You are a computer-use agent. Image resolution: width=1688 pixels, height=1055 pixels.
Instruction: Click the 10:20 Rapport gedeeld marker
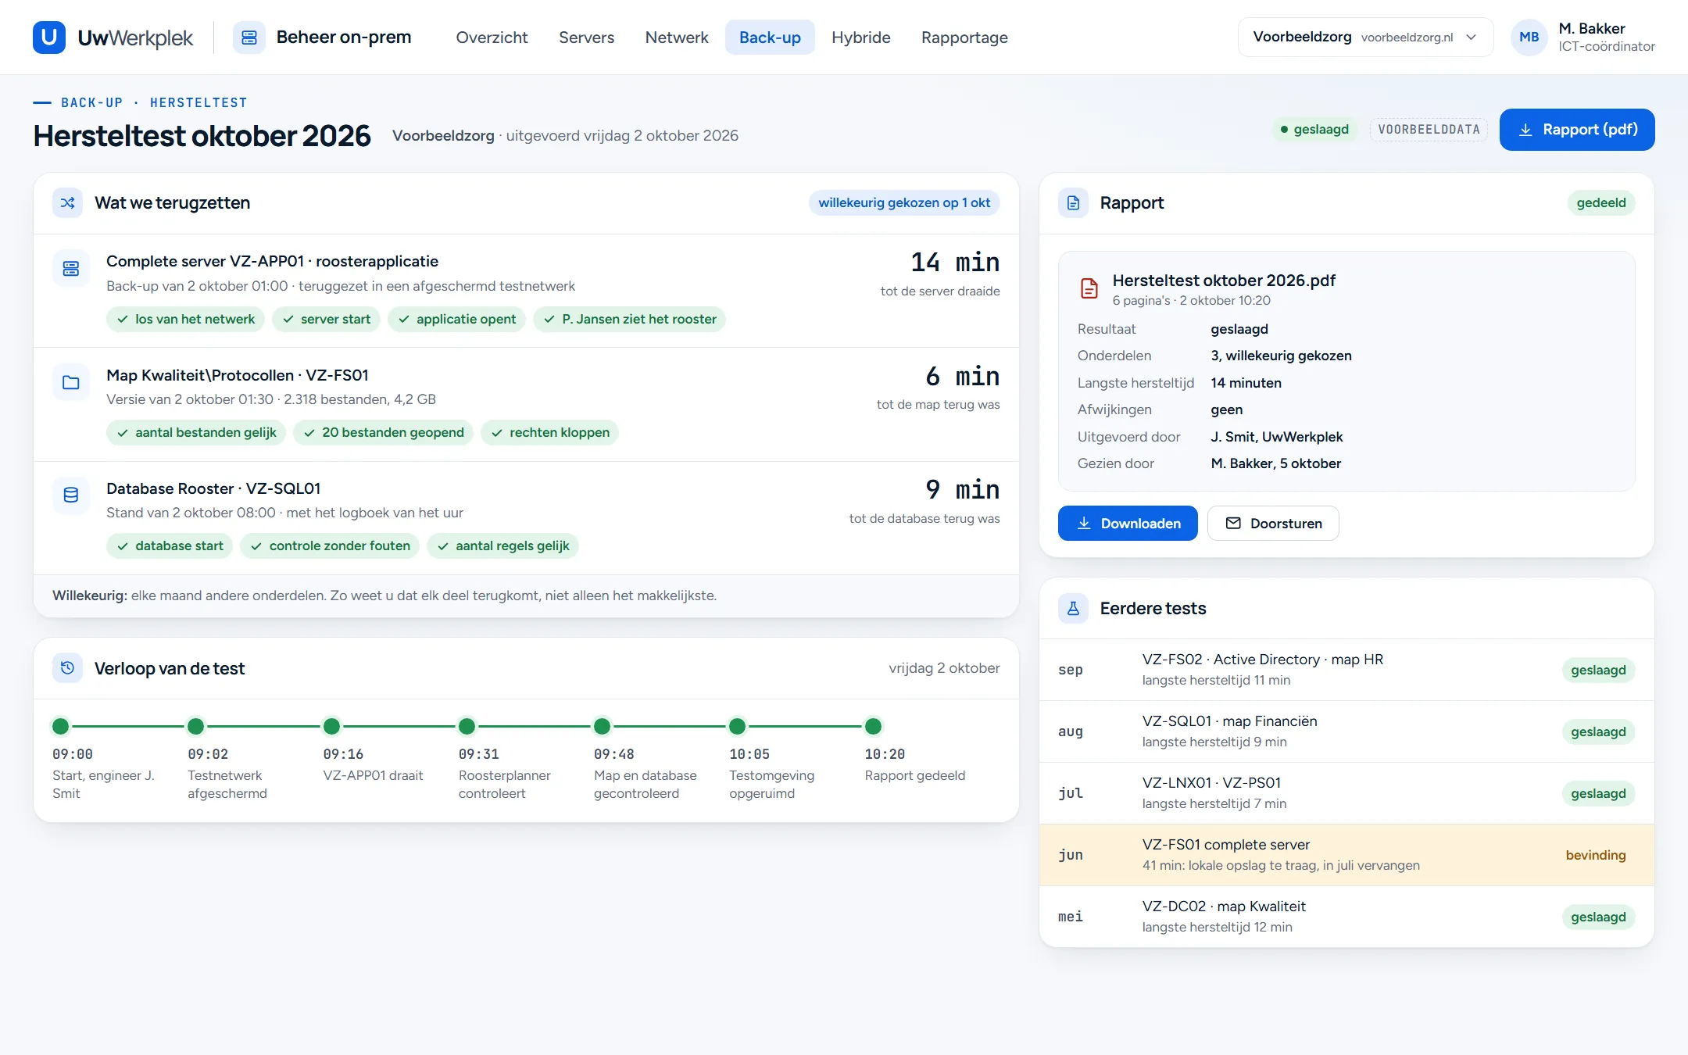(873, 727)
